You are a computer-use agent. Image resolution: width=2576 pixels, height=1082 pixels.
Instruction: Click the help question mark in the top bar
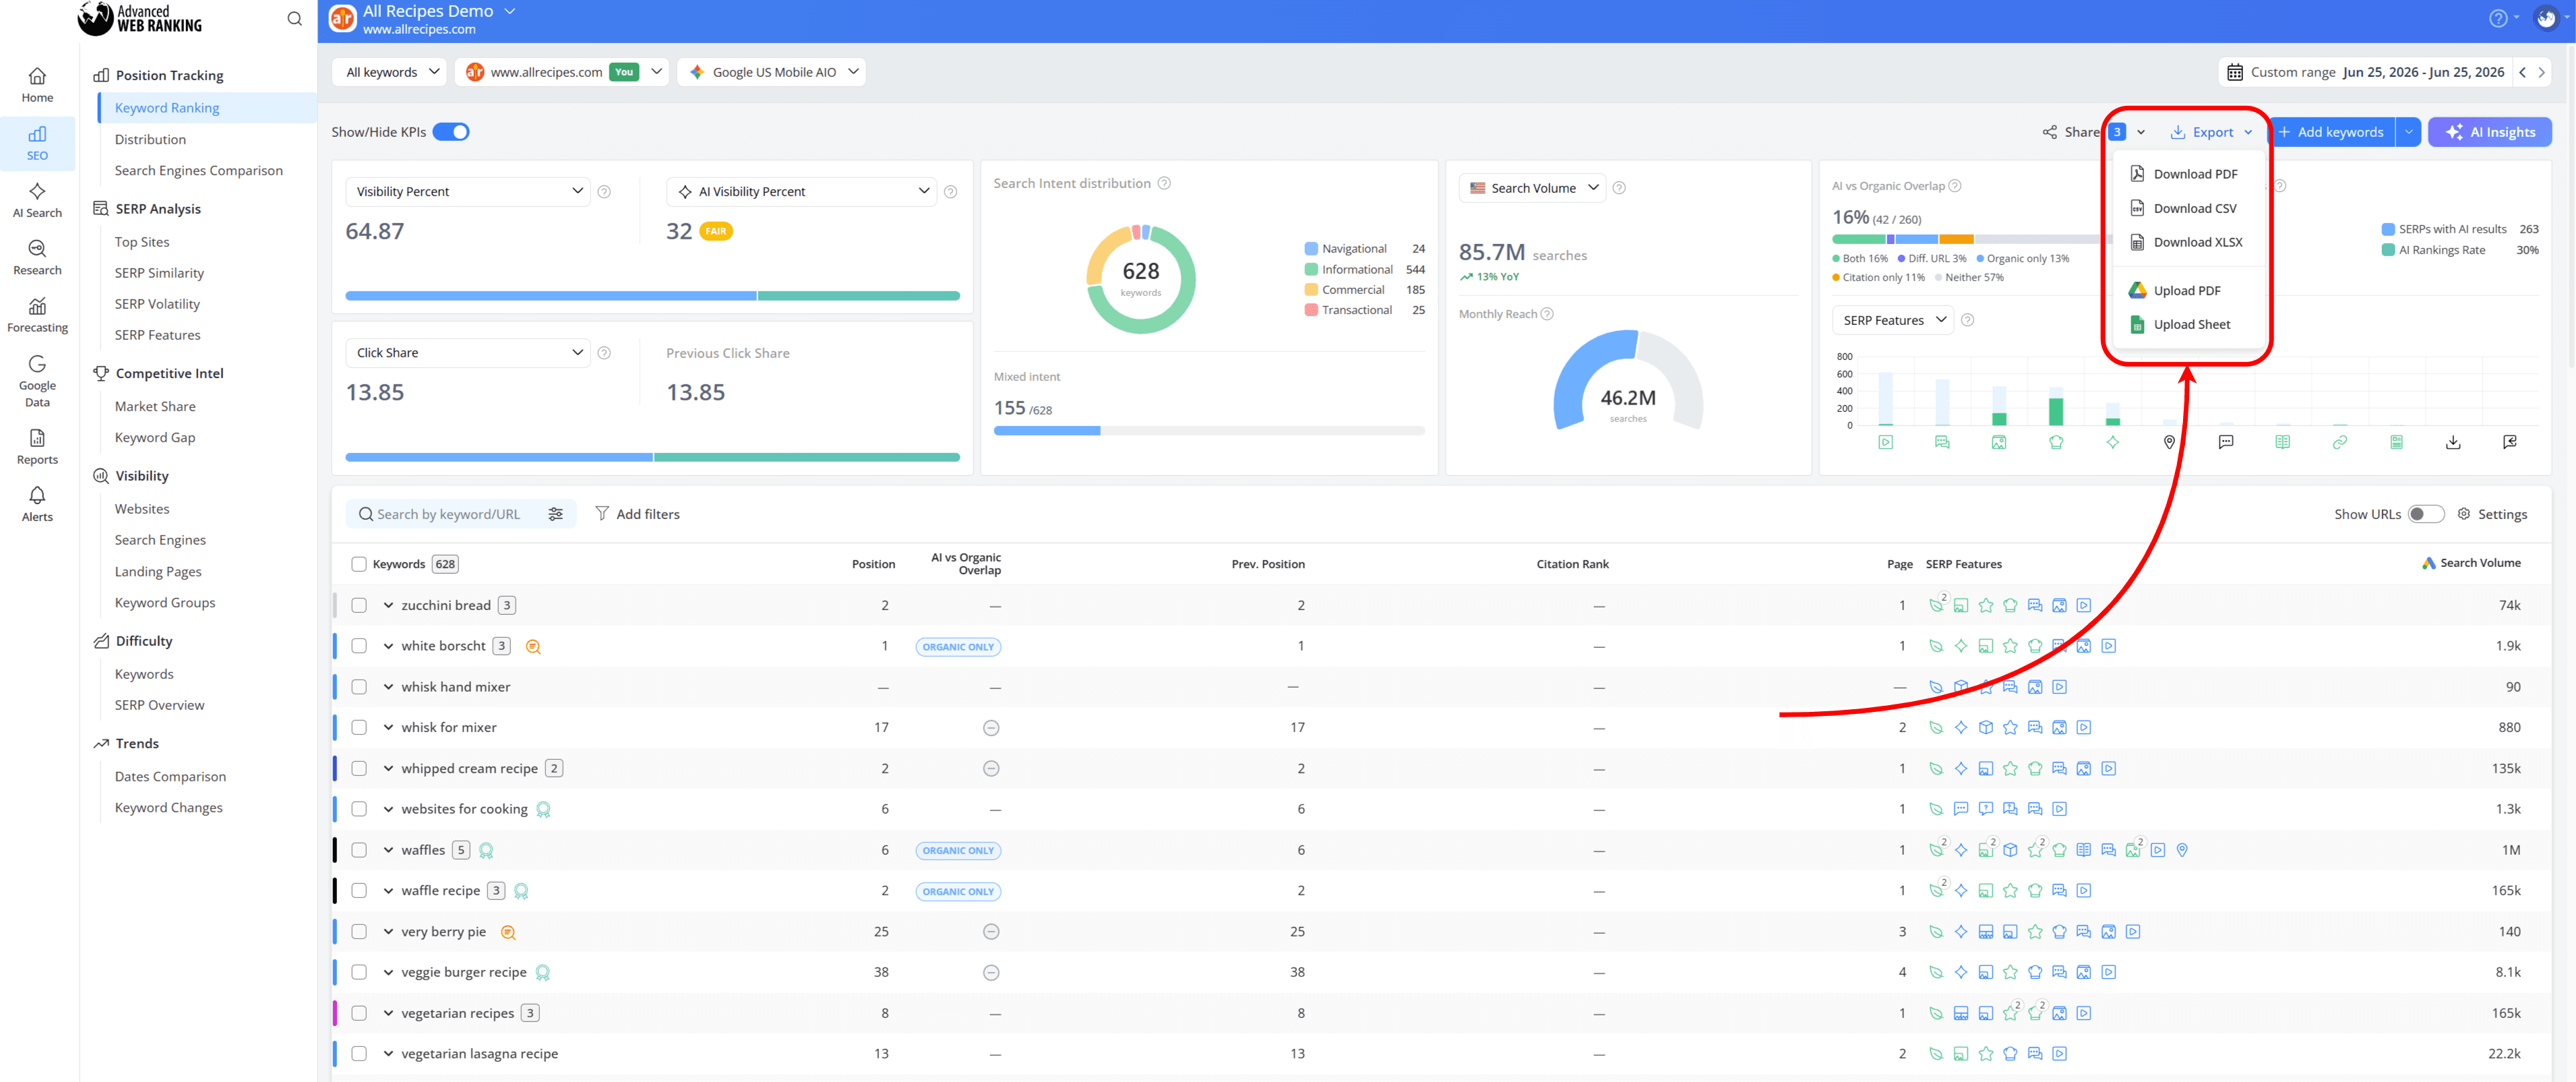coord(2497,18)
